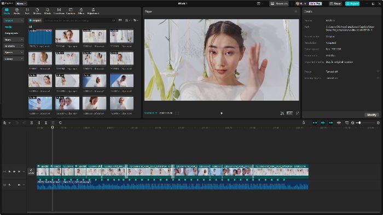Click the delete clip icon in timeline toolbar
The height and width of the screenshot is (215, 383).
coord(53,123)
